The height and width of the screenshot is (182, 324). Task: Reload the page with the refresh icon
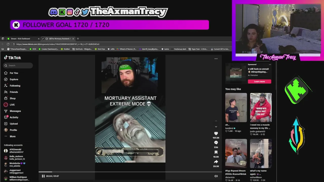point(8,44)
